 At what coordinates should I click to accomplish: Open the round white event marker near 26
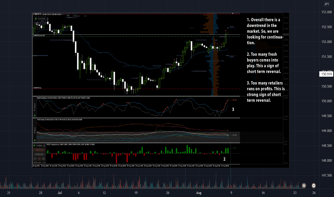[x=314, y=186]
